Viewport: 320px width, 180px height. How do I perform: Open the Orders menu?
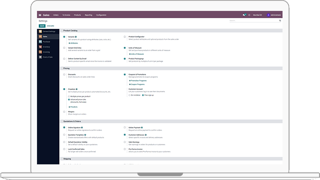pyautogui.click(x=56, y=15)
